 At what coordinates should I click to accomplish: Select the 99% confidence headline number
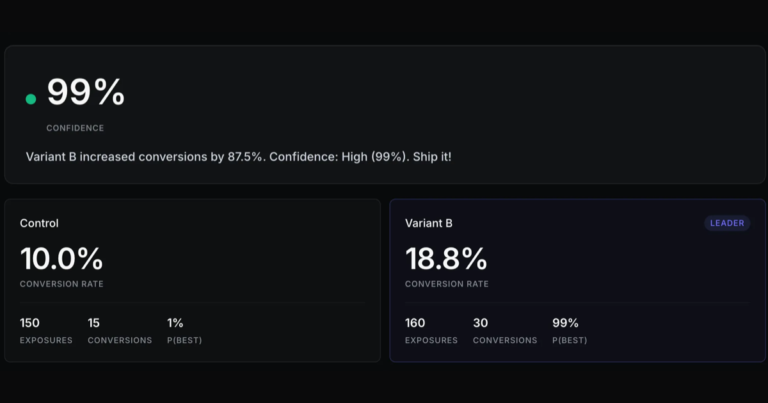86,92
